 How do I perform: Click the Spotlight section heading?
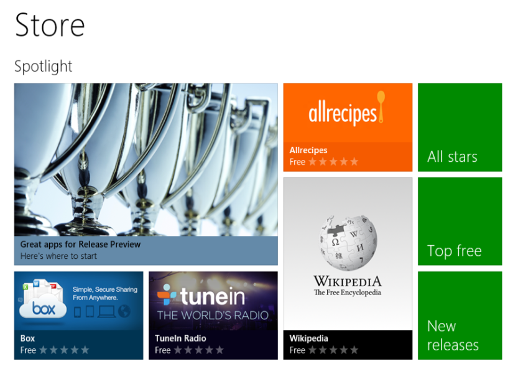[43, 67]
